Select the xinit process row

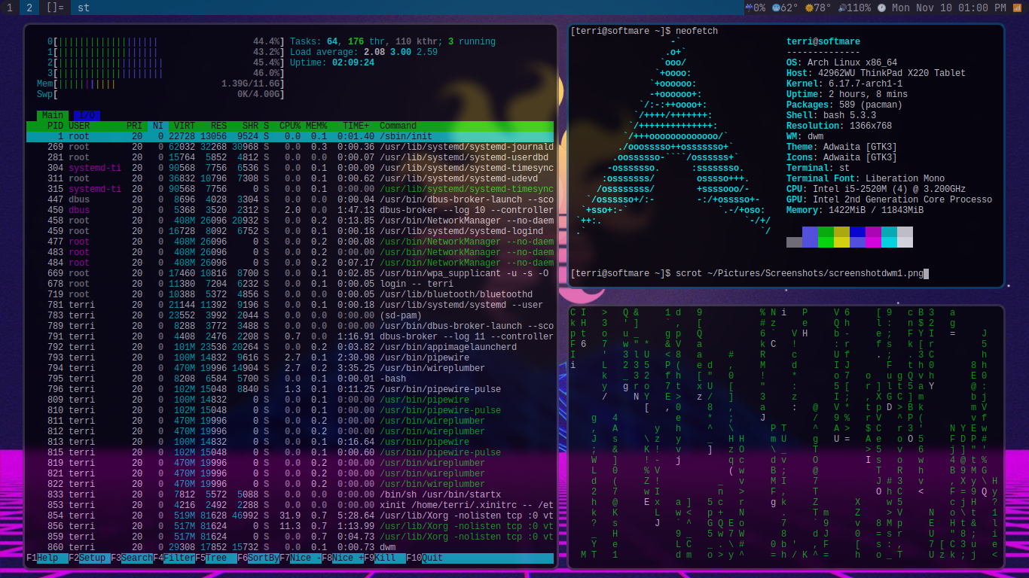(290, 505)
